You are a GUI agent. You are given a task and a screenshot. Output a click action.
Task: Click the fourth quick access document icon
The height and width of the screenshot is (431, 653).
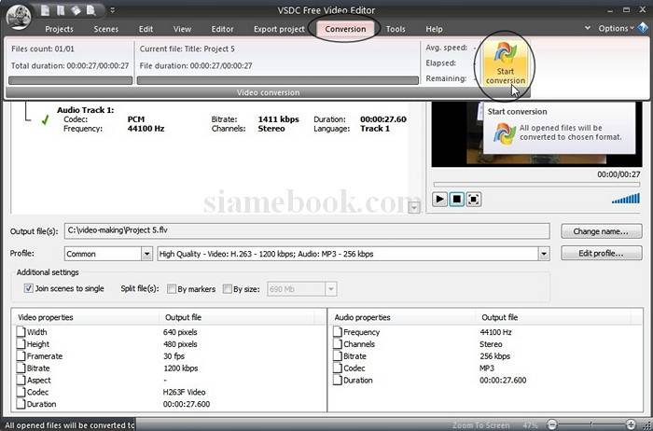tap(90, 10)
